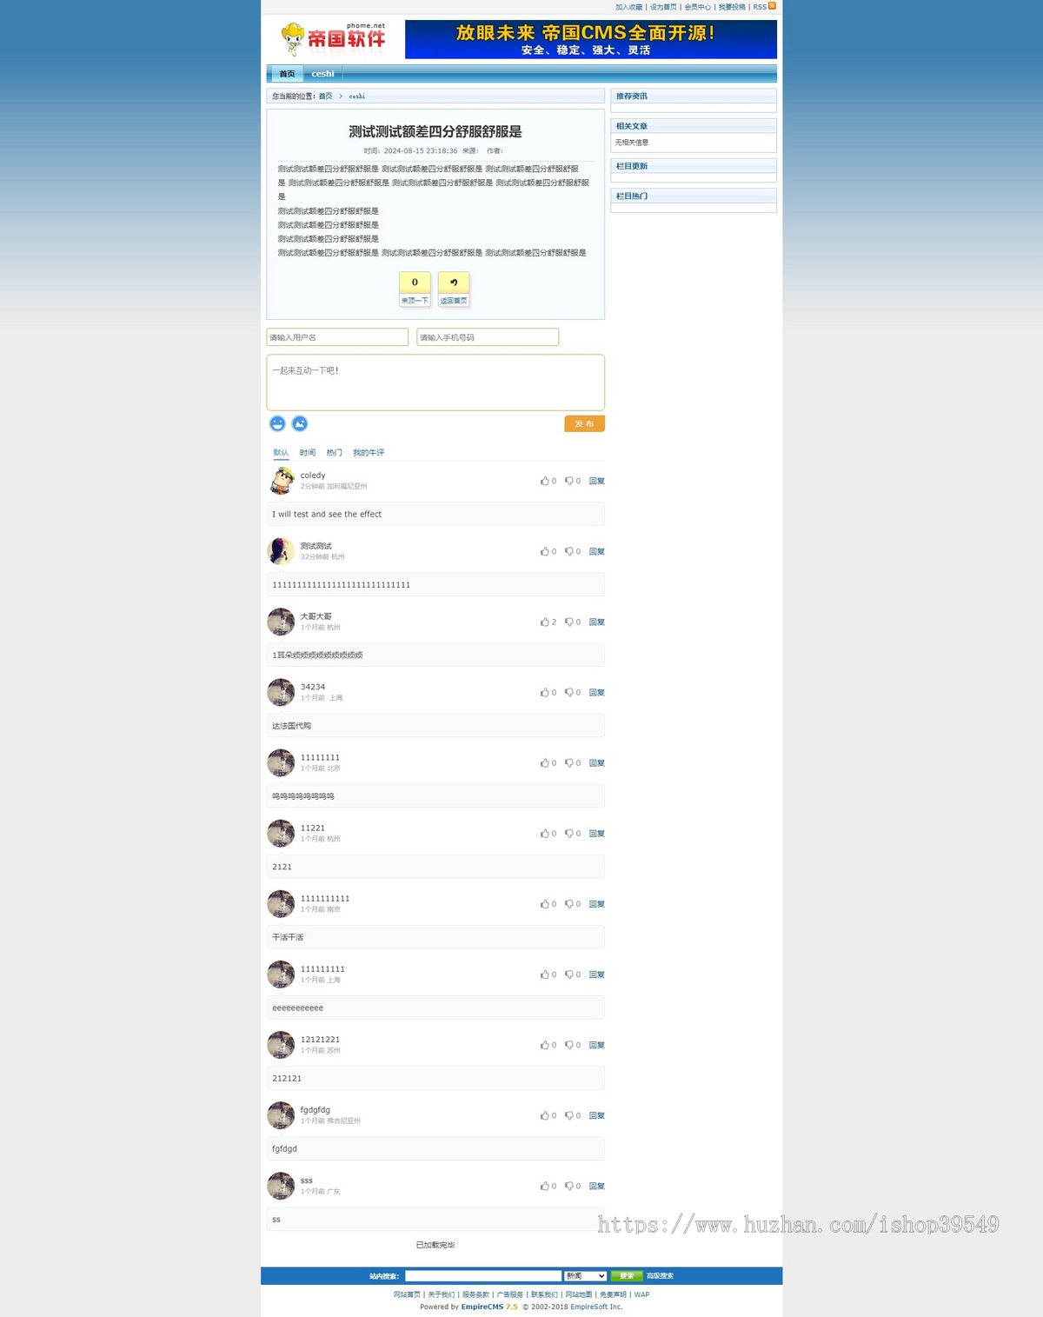Click coledy's avatar
The image size is (1043, 1317).
[x=281, y=480]
